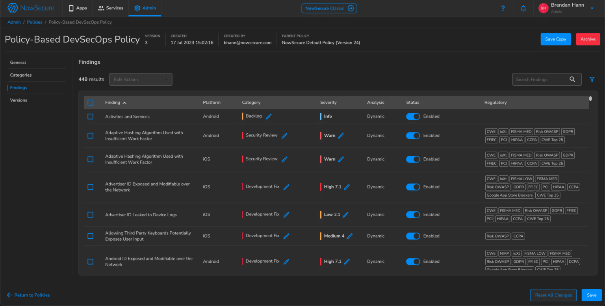Click the Return to Policies arrow icon

point(9,295)
